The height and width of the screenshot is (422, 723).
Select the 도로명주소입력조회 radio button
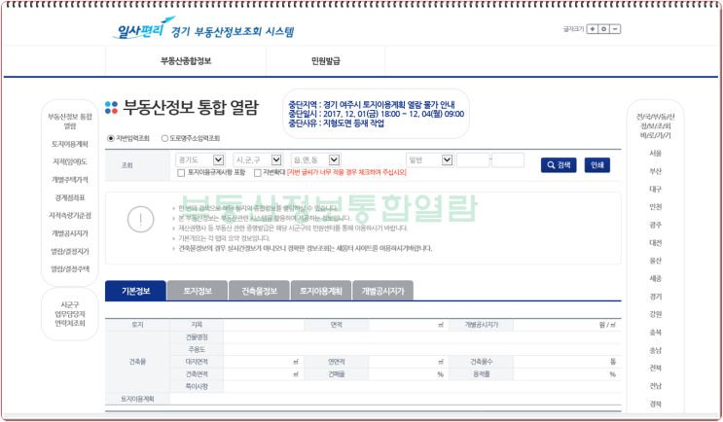[x=164, y=138]
